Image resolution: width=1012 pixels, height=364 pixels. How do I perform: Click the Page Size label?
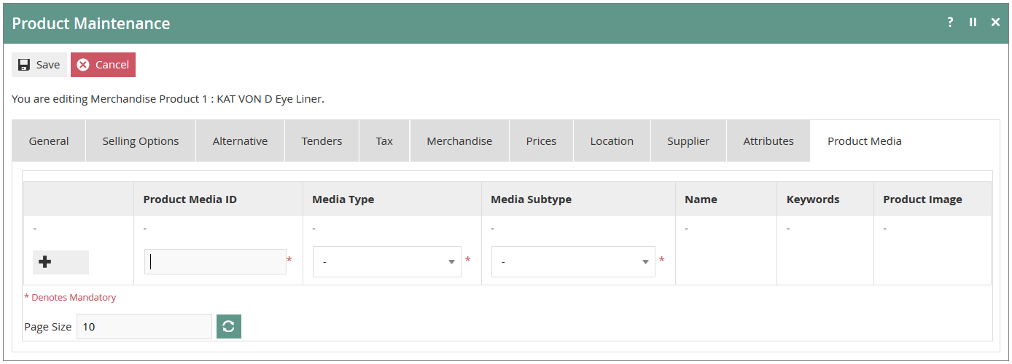coord(48,327)
